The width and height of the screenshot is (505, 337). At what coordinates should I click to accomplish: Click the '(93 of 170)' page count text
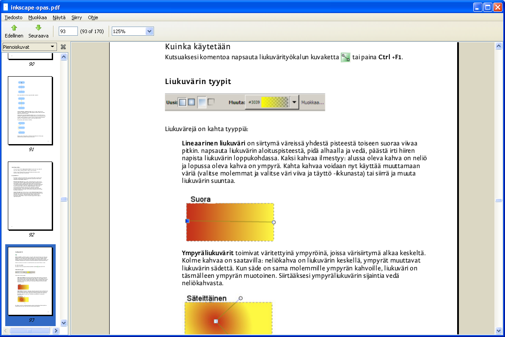(92, 31)
